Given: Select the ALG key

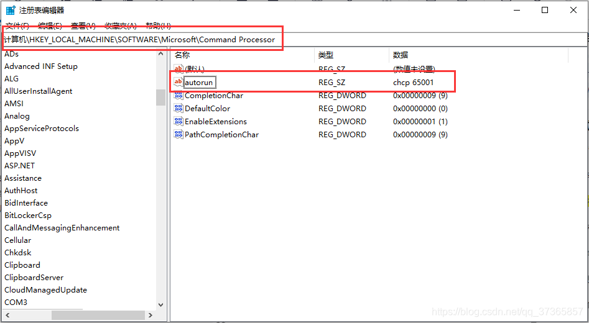Looking at the screenshot, I should pyautogui.click(x=11, y=79).
